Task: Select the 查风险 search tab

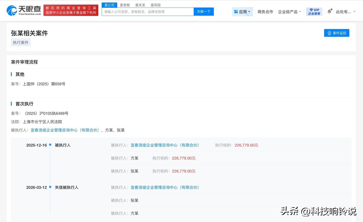Action: (155, 5)
